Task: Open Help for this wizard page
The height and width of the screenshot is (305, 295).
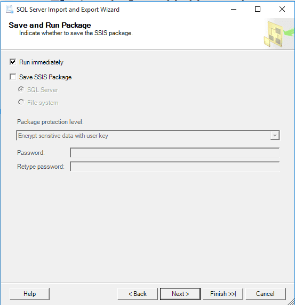Action: [x=29, y=294]
